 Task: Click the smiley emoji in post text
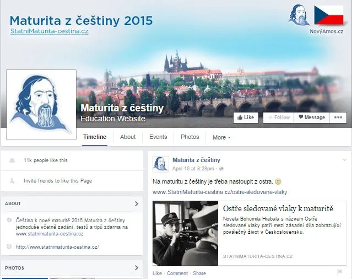tap(278, 181)
